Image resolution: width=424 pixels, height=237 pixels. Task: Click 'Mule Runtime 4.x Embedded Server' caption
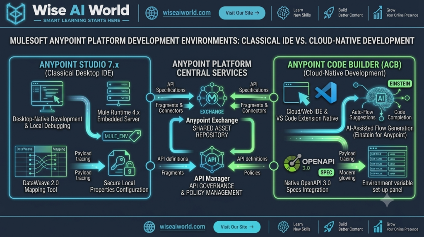pyautogui.click(x=118, y=116)
